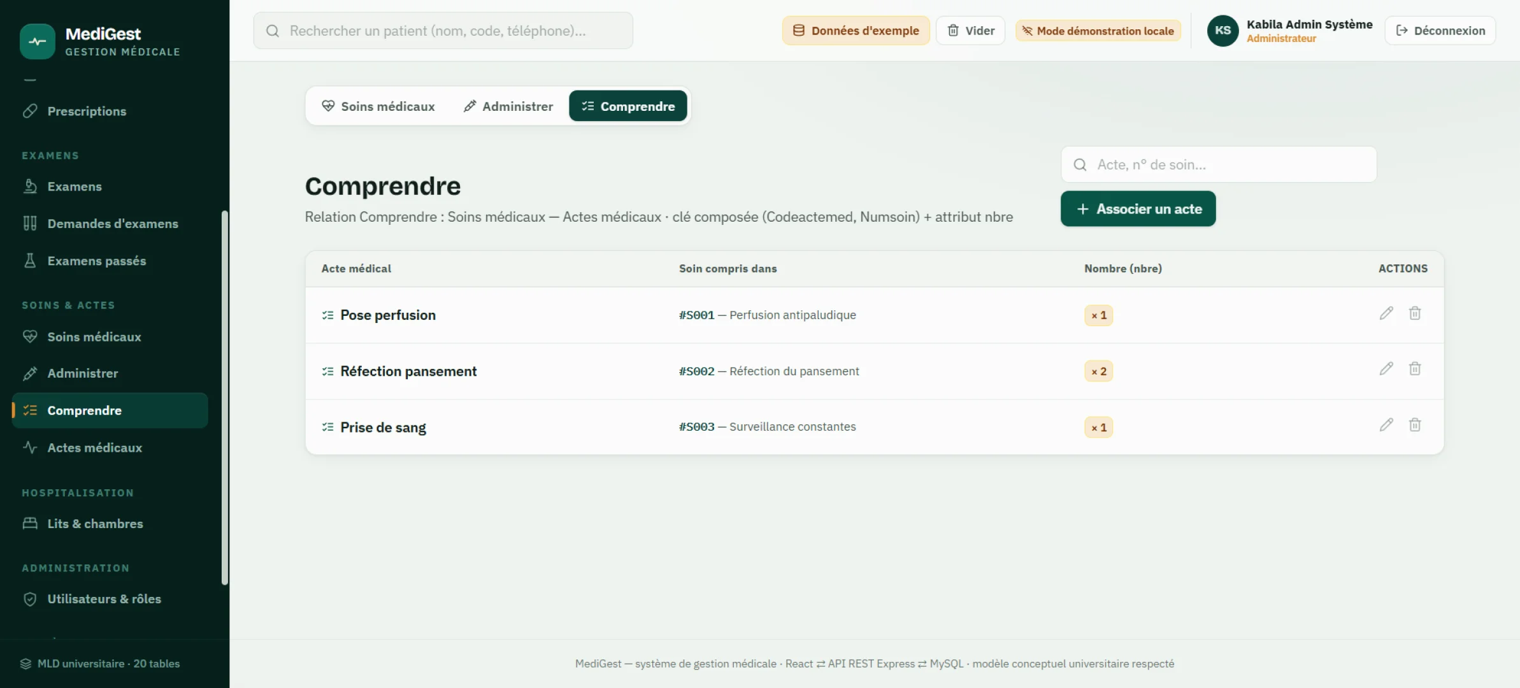Click the KS user avatar
1520x688 pixels.
(1222, 31)
